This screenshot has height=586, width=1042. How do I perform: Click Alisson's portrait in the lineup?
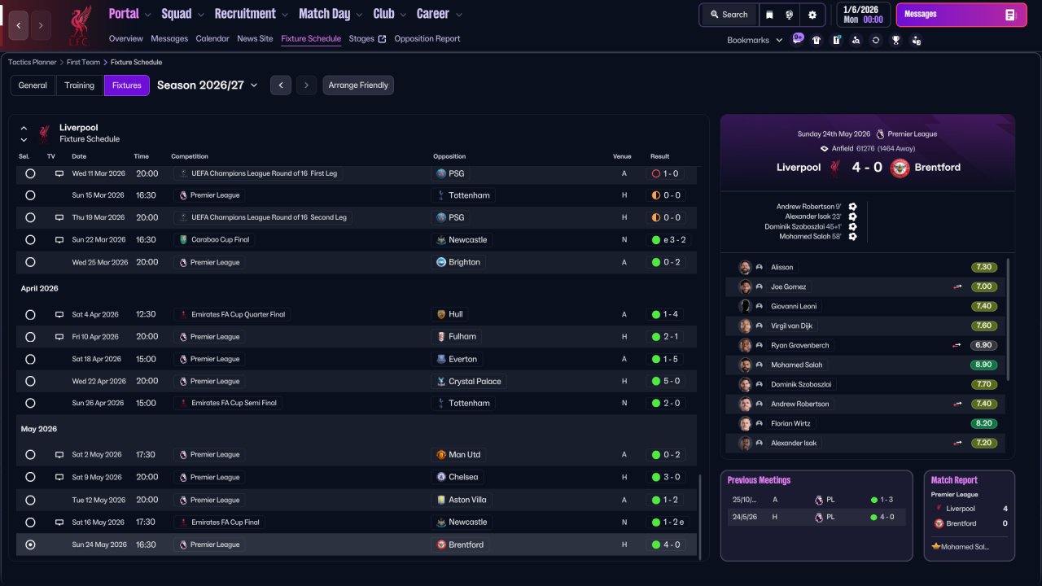745,267
